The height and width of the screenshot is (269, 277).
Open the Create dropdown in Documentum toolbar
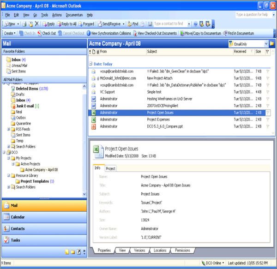pyautogui.click(x=10, y=33)
